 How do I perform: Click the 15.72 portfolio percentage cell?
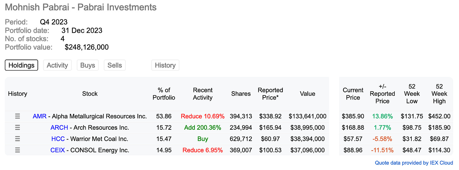point(164,128)
